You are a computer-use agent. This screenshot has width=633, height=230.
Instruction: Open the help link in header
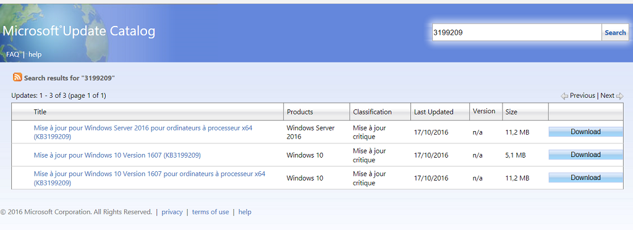point(35,54)
